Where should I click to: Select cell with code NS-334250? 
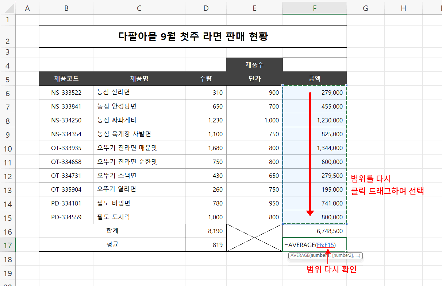[66, 120]
